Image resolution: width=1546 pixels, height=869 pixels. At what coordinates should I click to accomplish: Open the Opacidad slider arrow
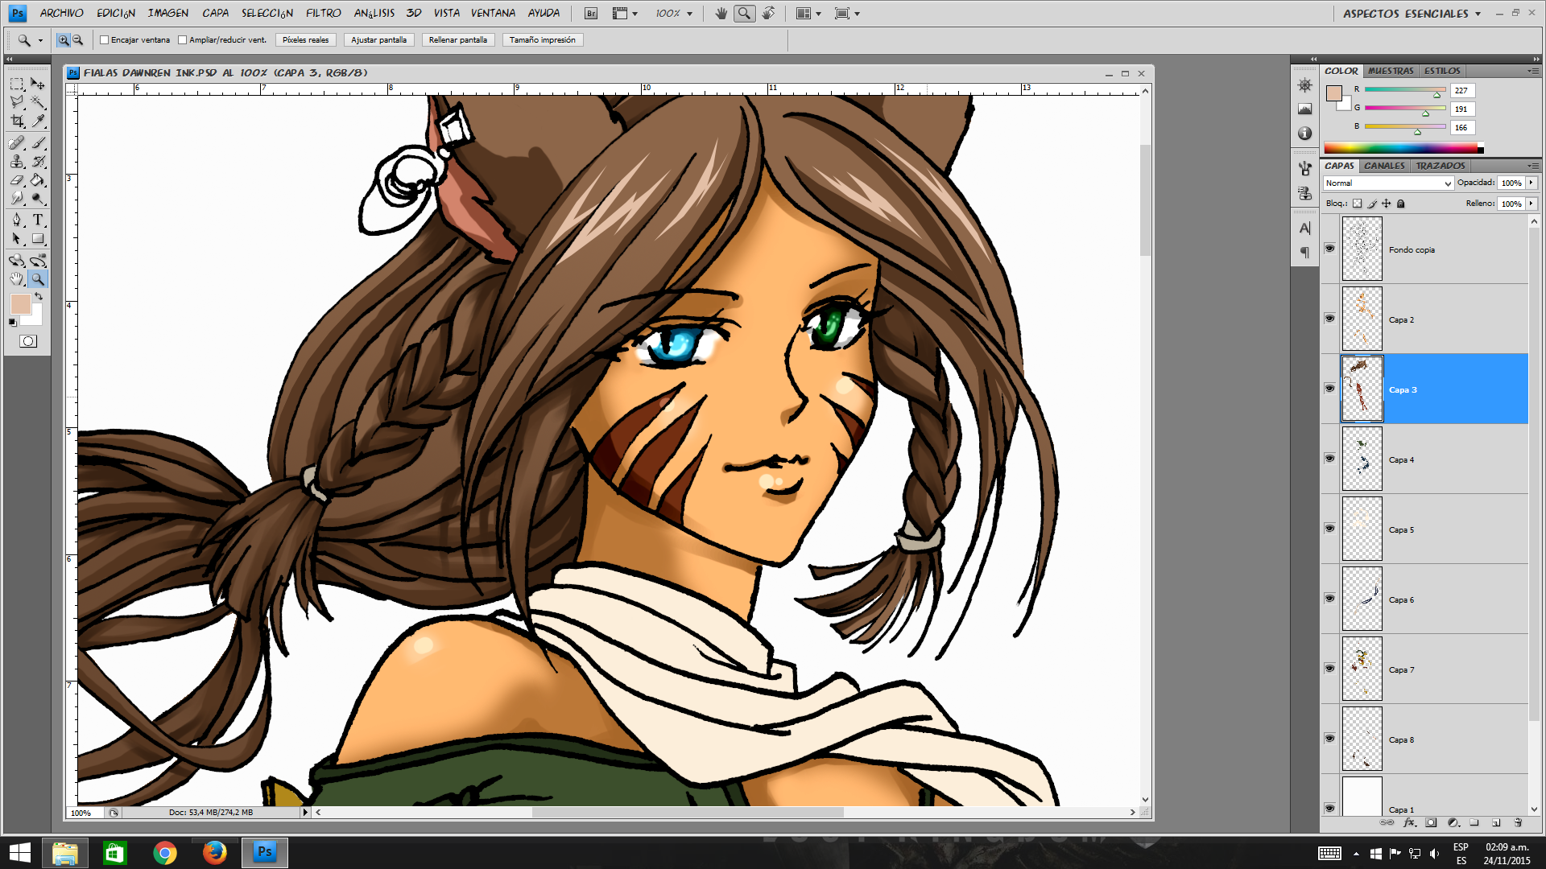1532,183
